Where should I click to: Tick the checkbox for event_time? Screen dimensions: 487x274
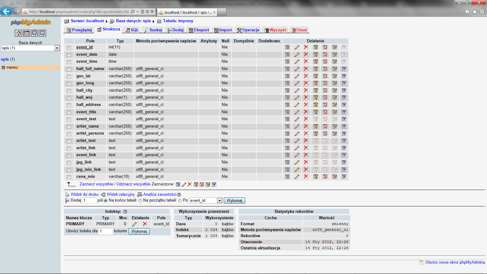(x=69, y=62)
